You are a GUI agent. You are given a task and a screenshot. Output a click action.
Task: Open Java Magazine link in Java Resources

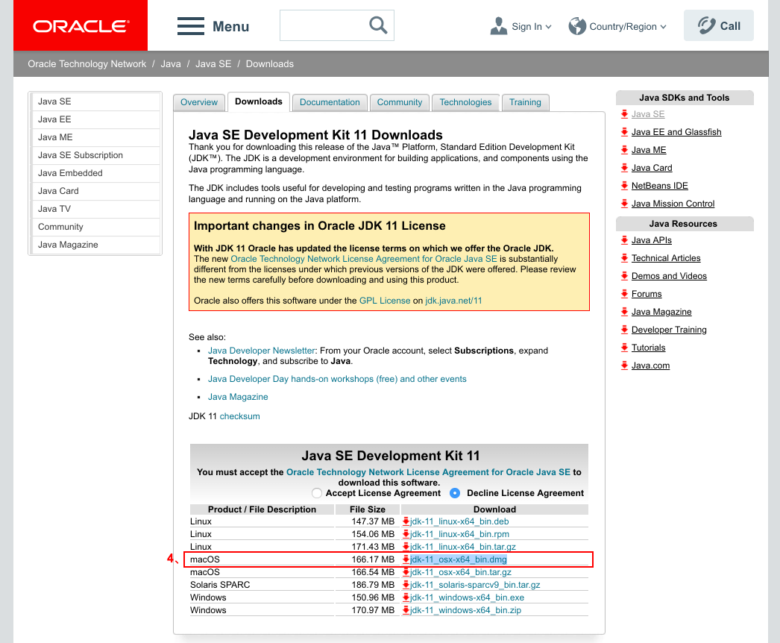tap(661, 312)
